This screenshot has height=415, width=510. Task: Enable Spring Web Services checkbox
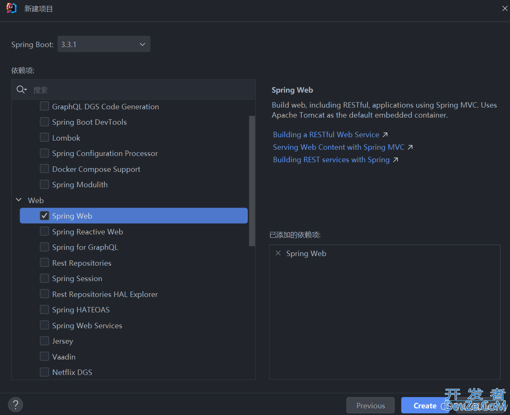pos(45,325)
